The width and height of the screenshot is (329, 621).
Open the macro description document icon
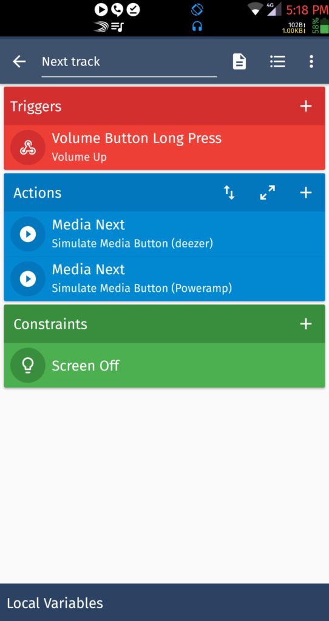point(239,61)
